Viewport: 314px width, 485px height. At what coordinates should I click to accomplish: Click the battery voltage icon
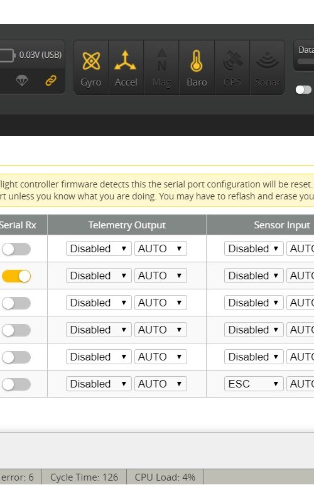[x=7, y=55]
